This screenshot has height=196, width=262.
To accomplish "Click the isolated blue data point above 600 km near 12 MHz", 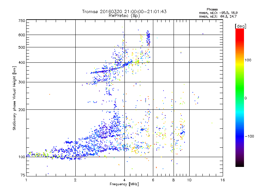I will coord(203,34).
